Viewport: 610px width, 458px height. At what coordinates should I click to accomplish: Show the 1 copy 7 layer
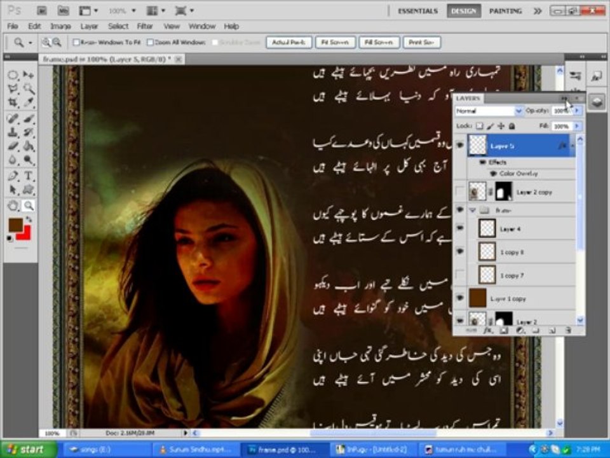pyautogui.click(x=460, y=275)
